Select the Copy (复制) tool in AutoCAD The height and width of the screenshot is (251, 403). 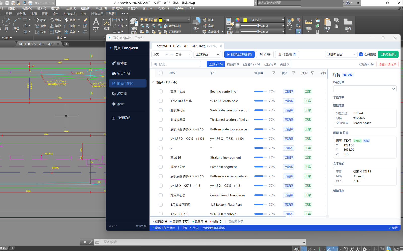pos(41,26)
